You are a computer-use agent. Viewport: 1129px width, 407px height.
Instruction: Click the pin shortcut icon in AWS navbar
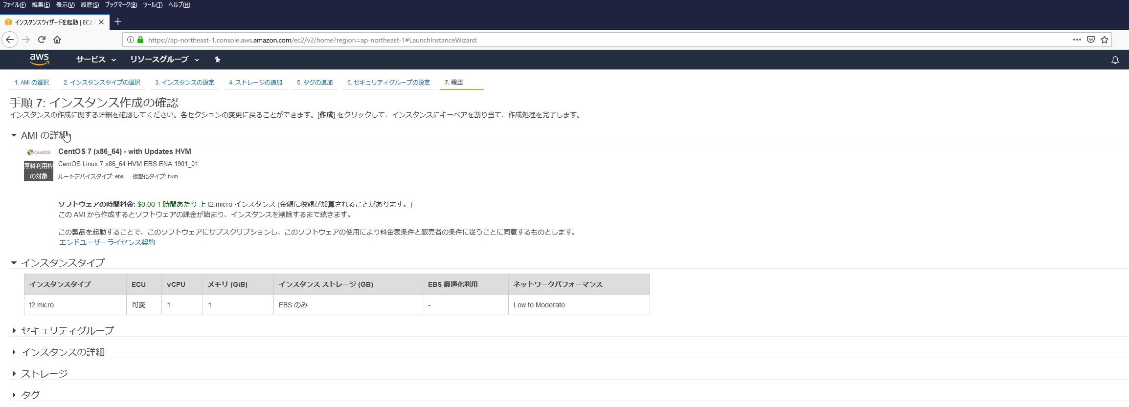pos(217,60)
